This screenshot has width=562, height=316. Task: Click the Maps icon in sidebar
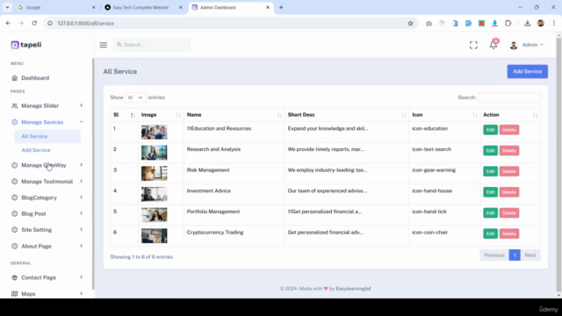pyautogui.click(x=14, y=294)
